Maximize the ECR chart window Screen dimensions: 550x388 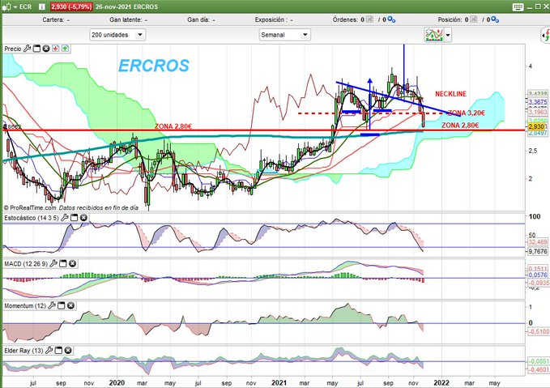click(x=538, y=6)
